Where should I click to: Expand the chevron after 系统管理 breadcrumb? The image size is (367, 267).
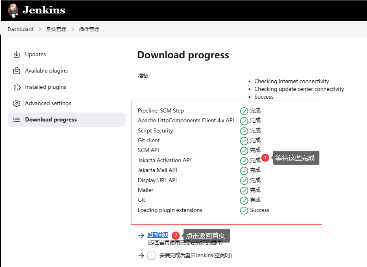pyautogui.click(x=73, y=29)
